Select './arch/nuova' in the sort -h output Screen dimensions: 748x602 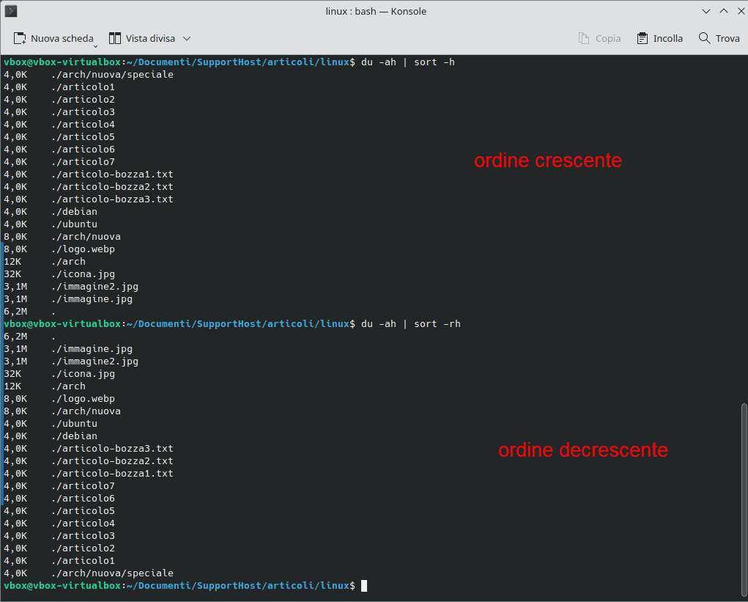coord(86,237)
